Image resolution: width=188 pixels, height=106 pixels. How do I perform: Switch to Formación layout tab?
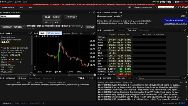point(35,103)
